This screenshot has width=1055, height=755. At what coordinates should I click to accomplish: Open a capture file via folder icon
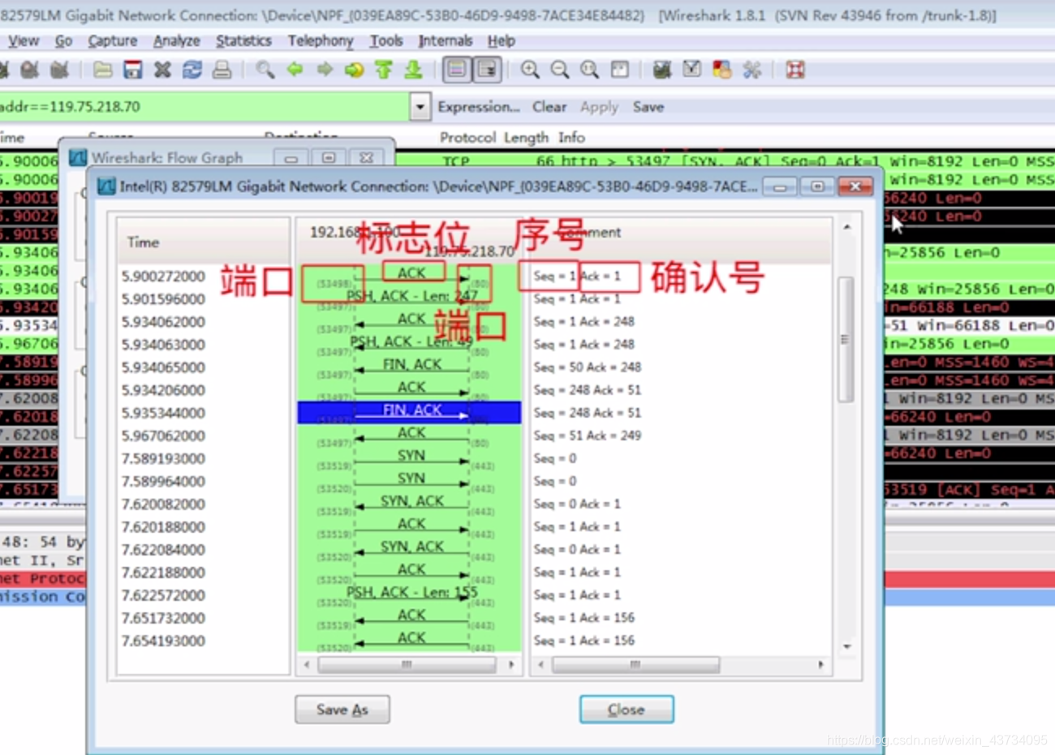pyautogui.click(x=103, y=71)
